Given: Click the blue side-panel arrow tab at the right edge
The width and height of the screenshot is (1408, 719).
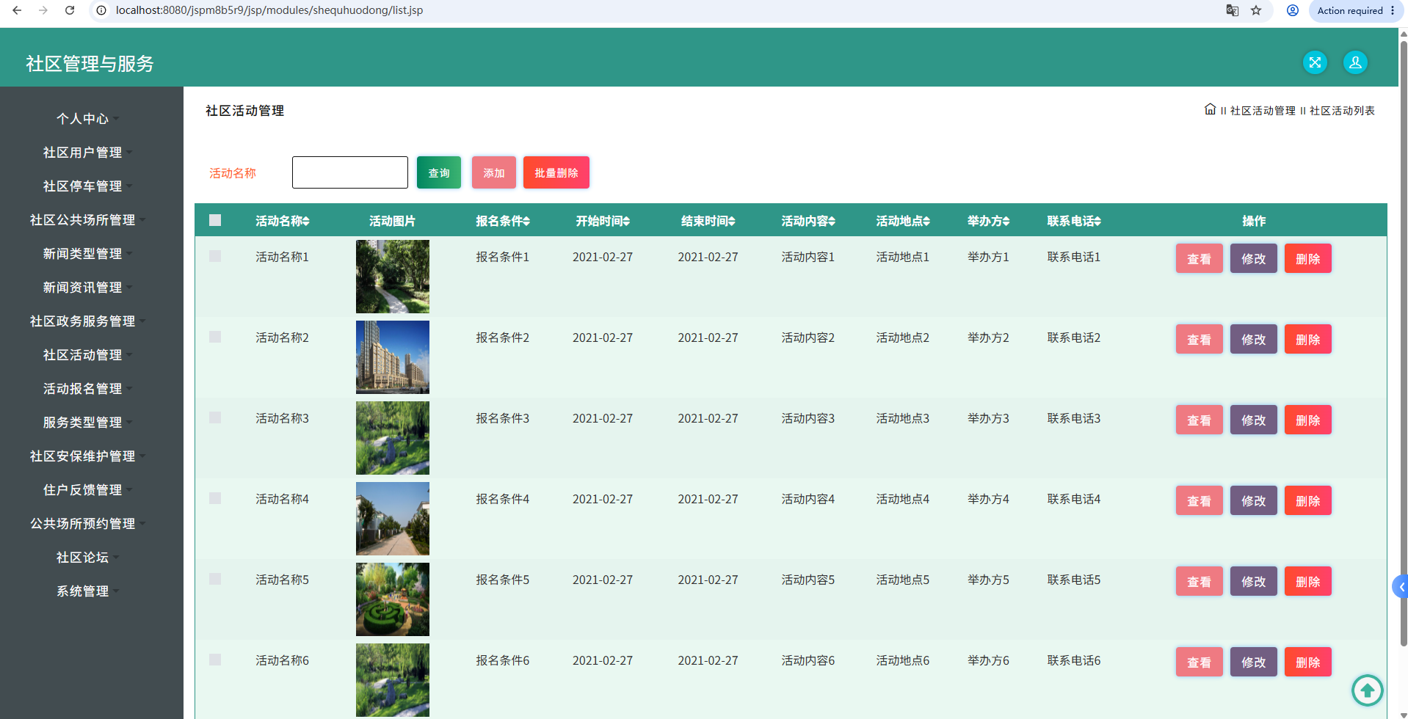Looking at the screenshot, I should click(1400, 586).
